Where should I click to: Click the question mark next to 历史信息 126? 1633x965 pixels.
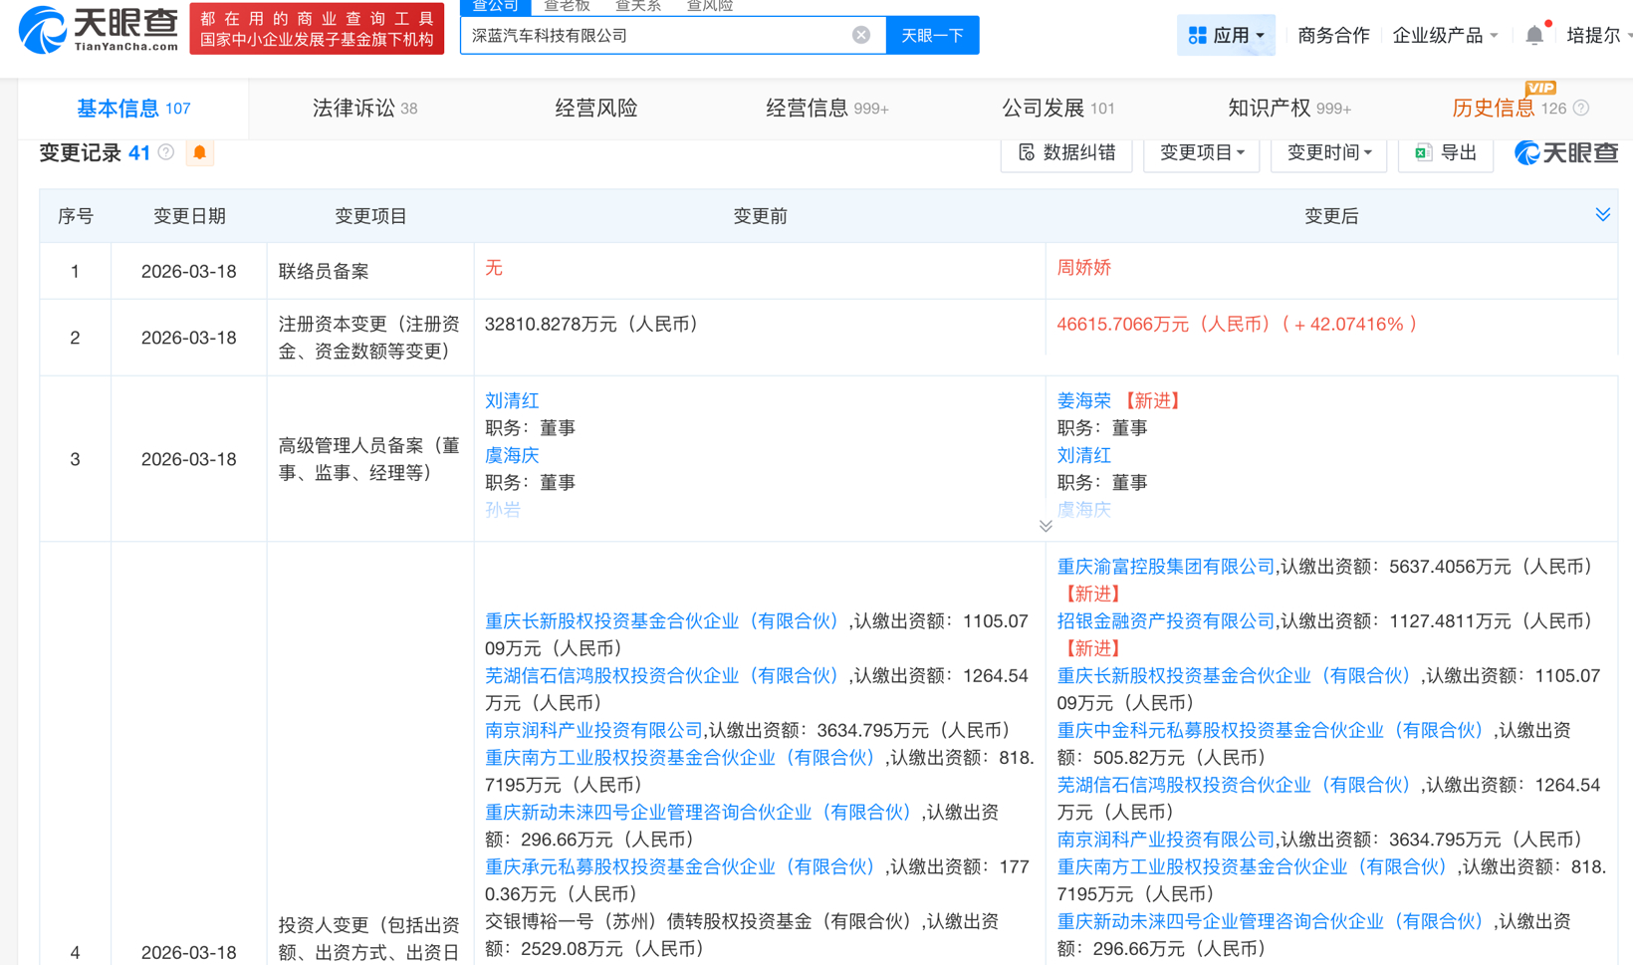click(x=1583, y=109)
